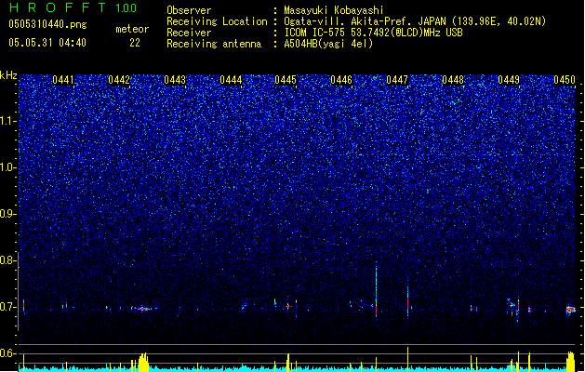The image size is (585, 372).
Task: Click the 'Observer' label
Action: coord(189,10)
